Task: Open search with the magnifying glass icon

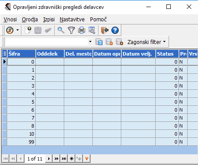Action: (61, 30)
